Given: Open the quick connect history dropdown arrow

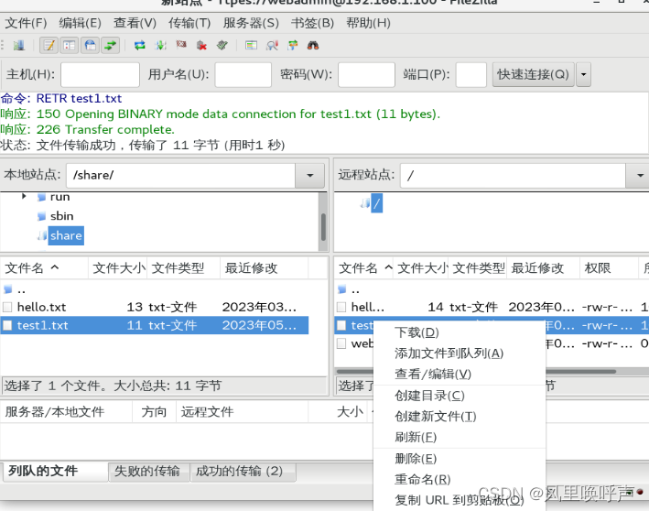Looking at the screenshot, I should point(583,74).
